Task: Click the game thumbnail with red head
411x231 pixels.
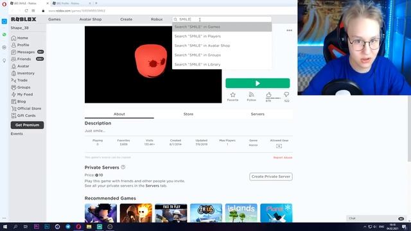Action: [x=153, y=65]
